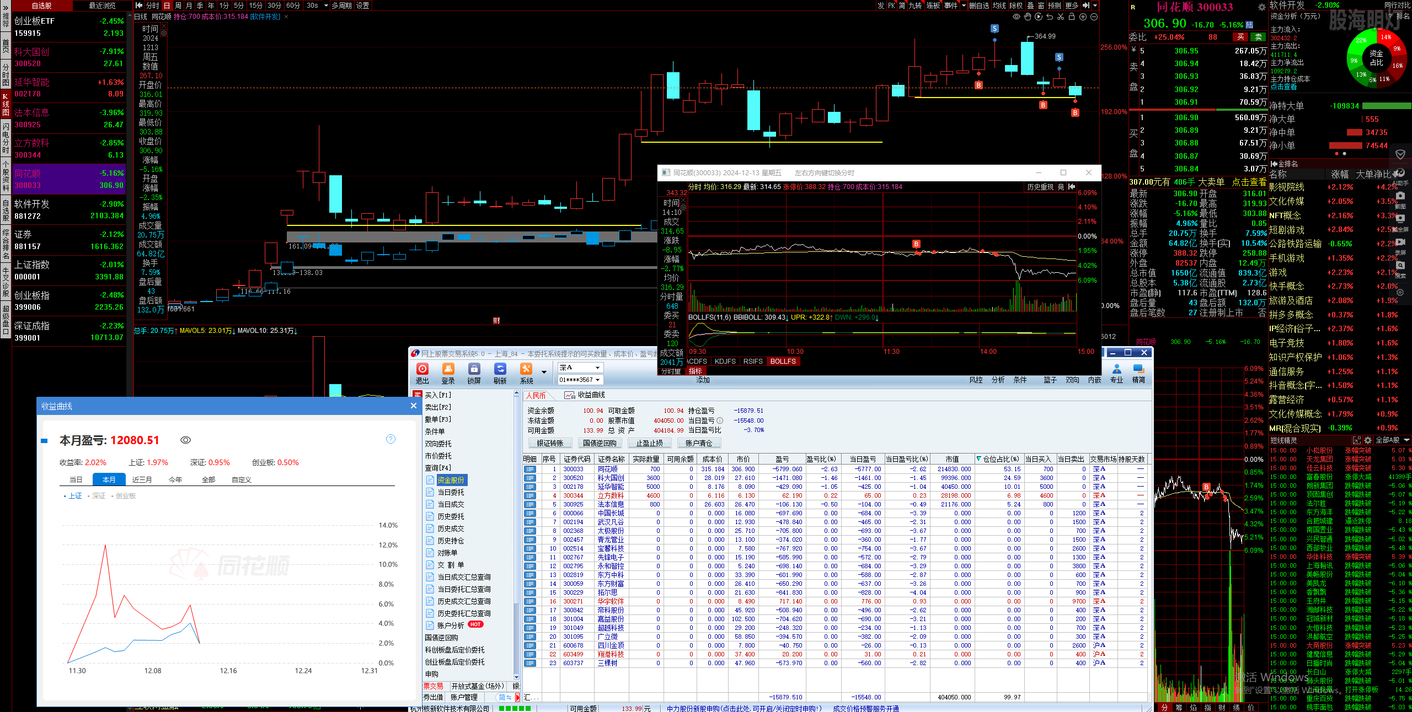Select the scissors cut tool above the chart

pyautogui.click(x=1061, y=17)
